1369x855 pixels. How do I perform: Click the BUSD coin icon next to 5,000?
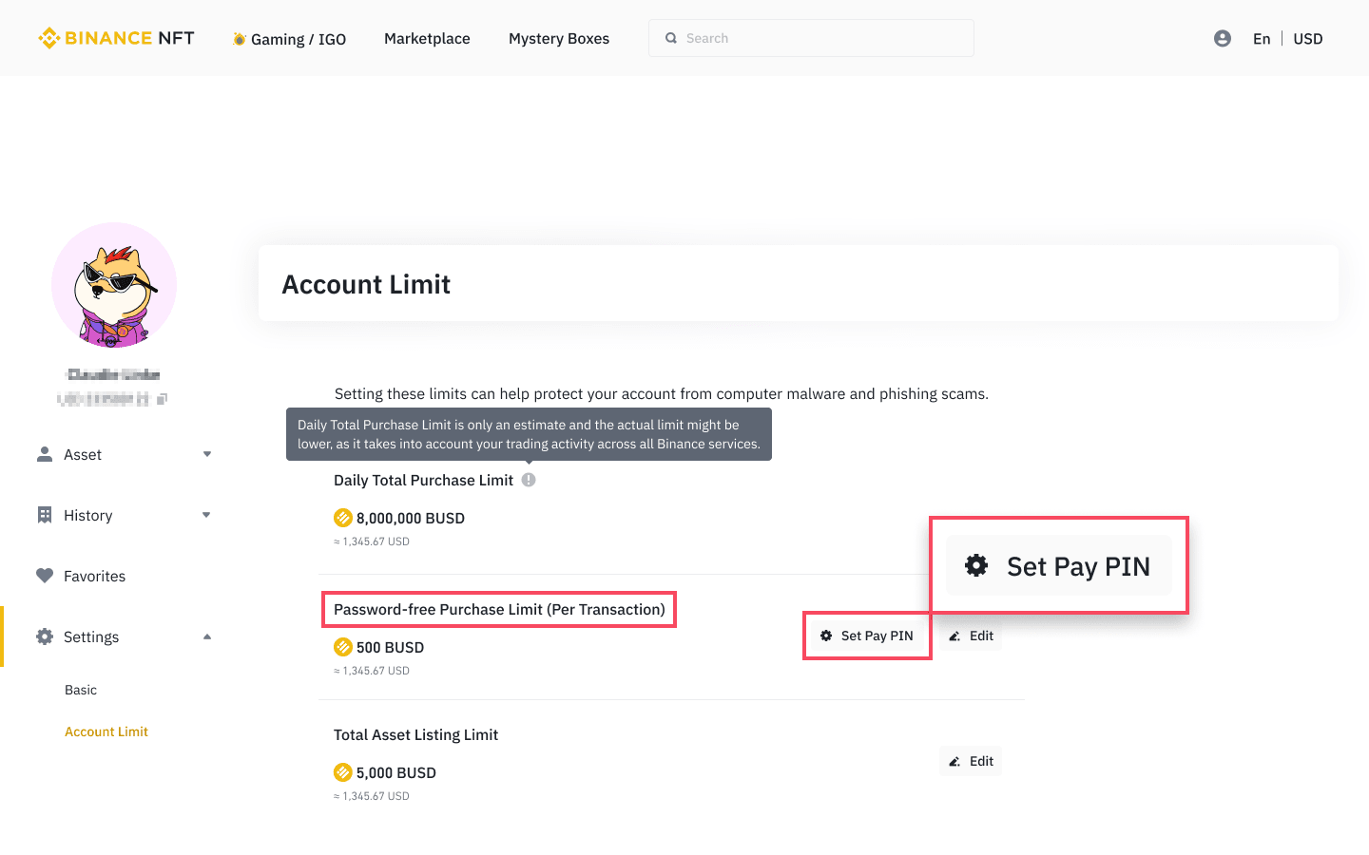click(343, 772)
